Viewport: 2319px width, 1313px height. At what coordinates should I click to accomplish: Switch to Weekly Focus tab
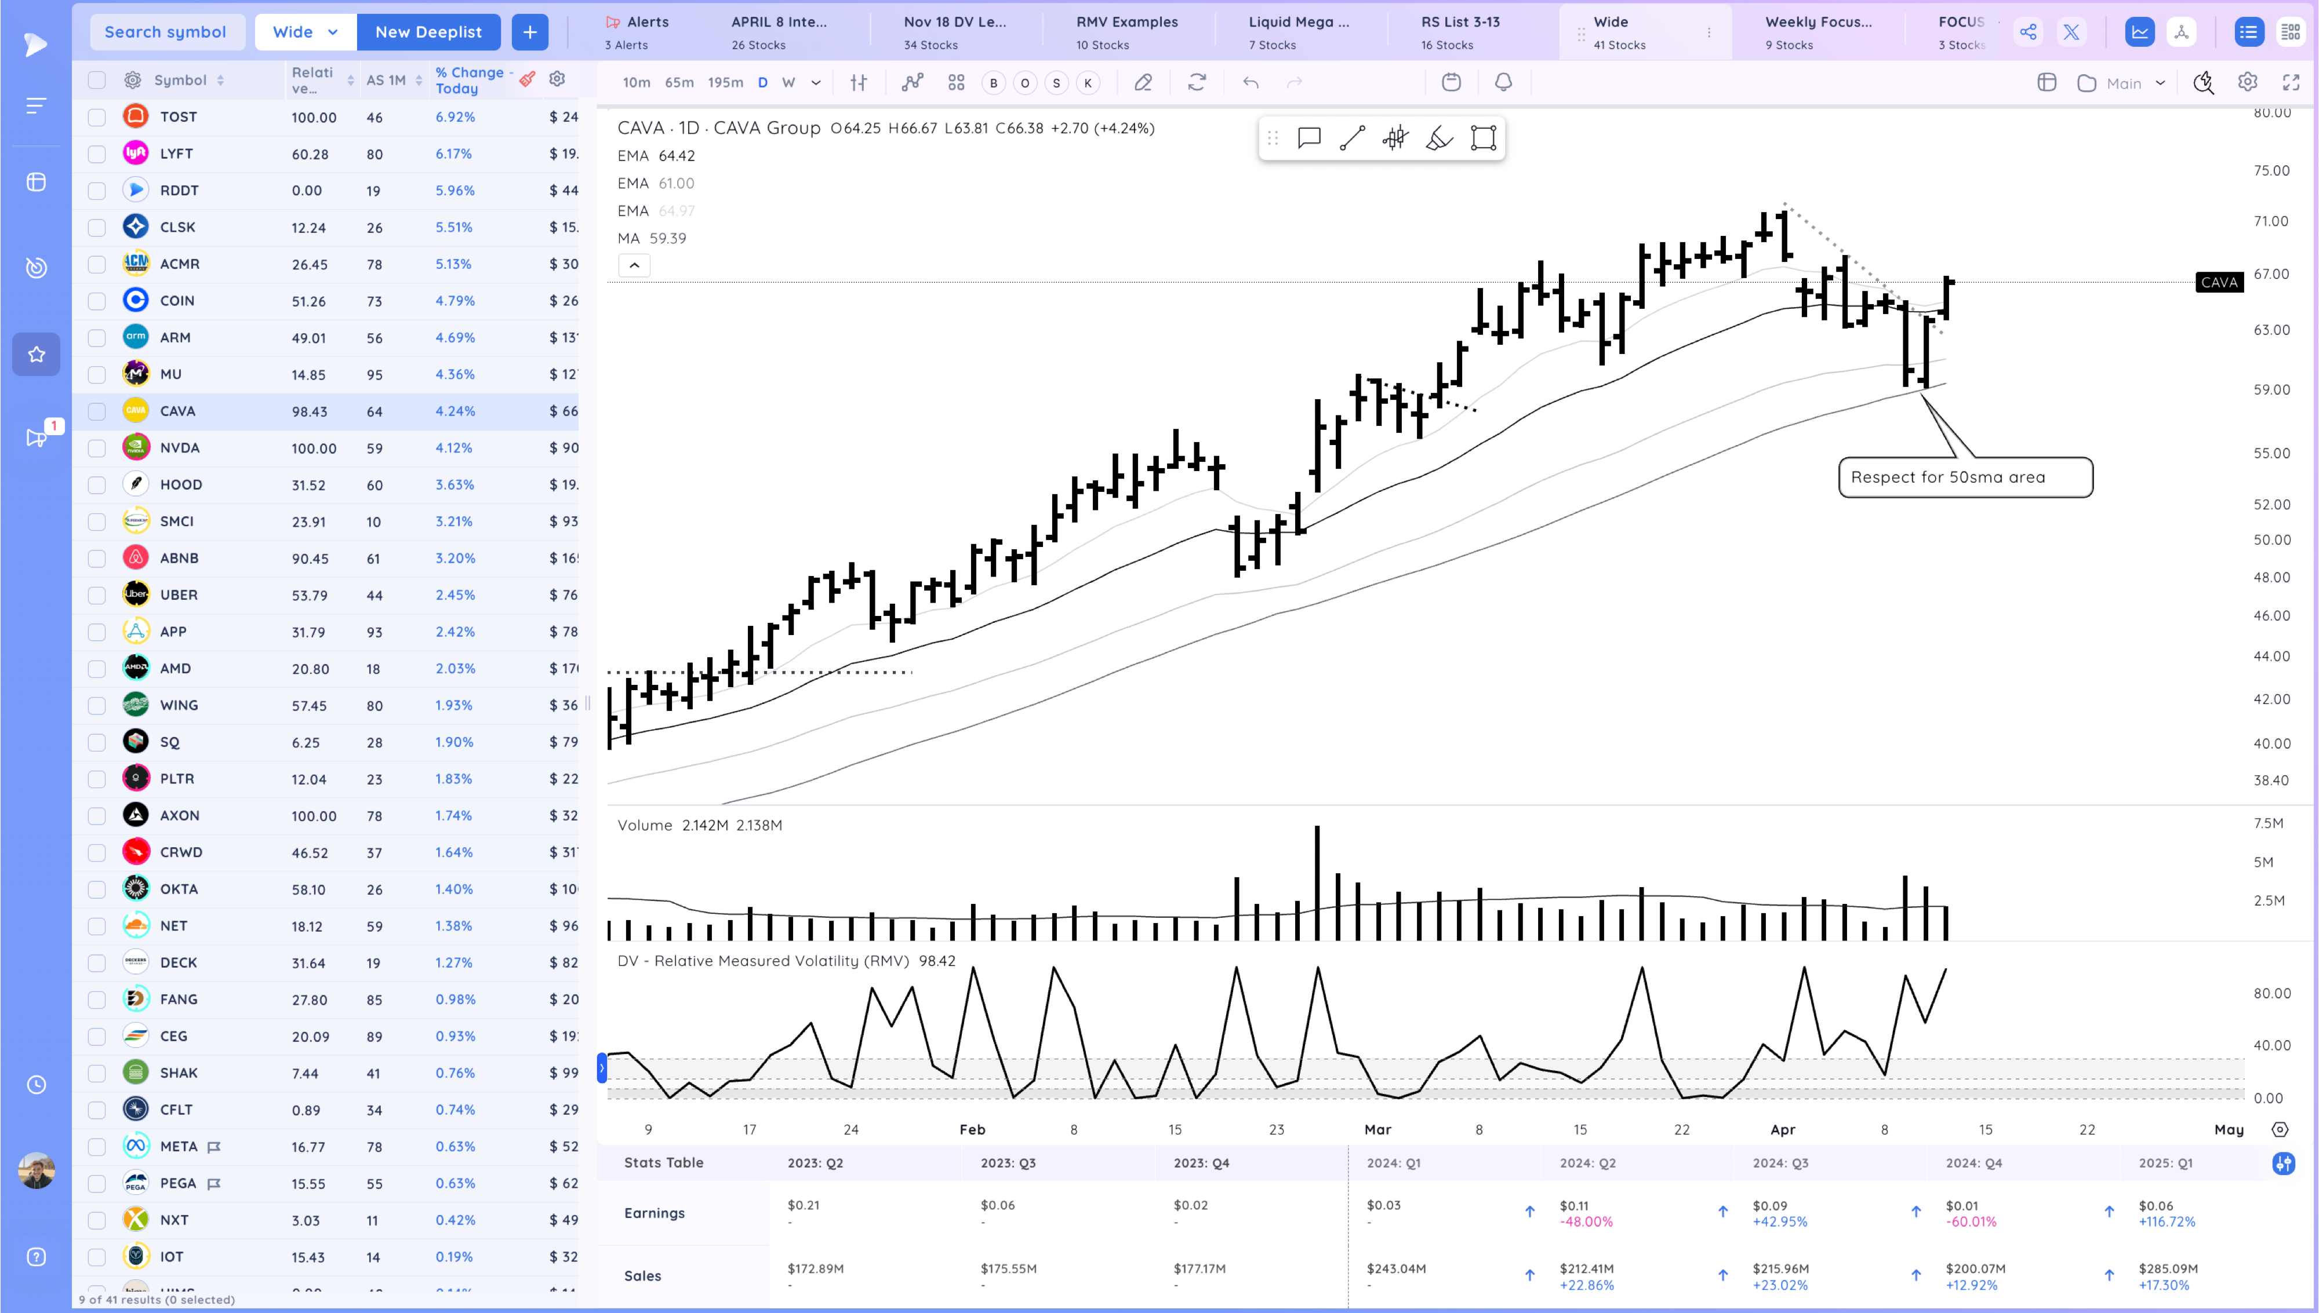tap(1819, 32)
